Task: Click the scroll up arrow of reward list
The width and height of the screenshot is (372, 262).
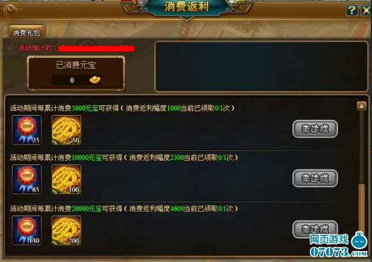Action: click(x=361, y=106)
